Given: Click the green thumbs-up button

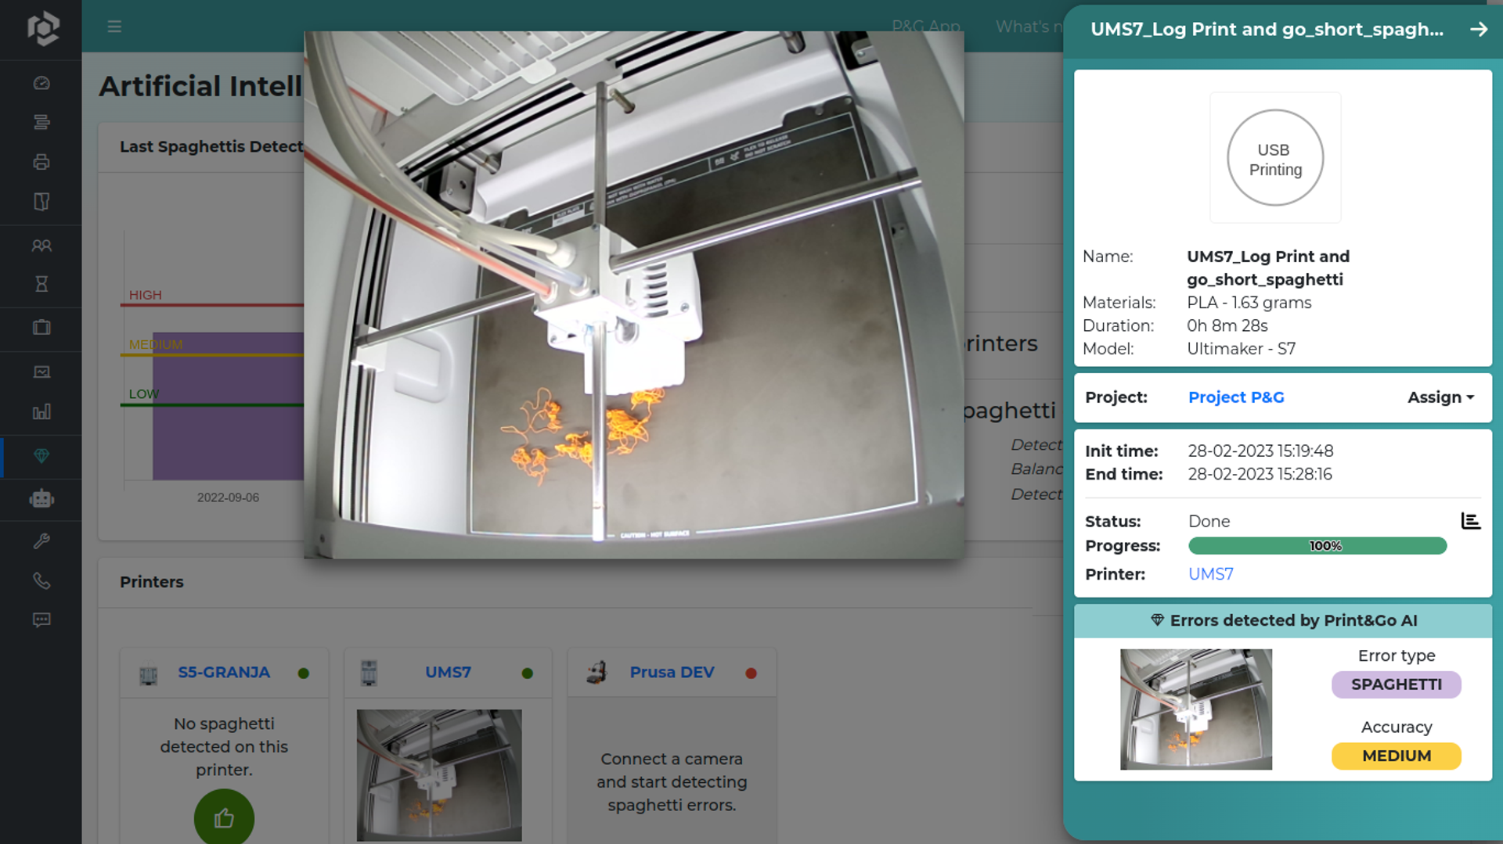Looking at the screenshot, I should click(224, 817).
